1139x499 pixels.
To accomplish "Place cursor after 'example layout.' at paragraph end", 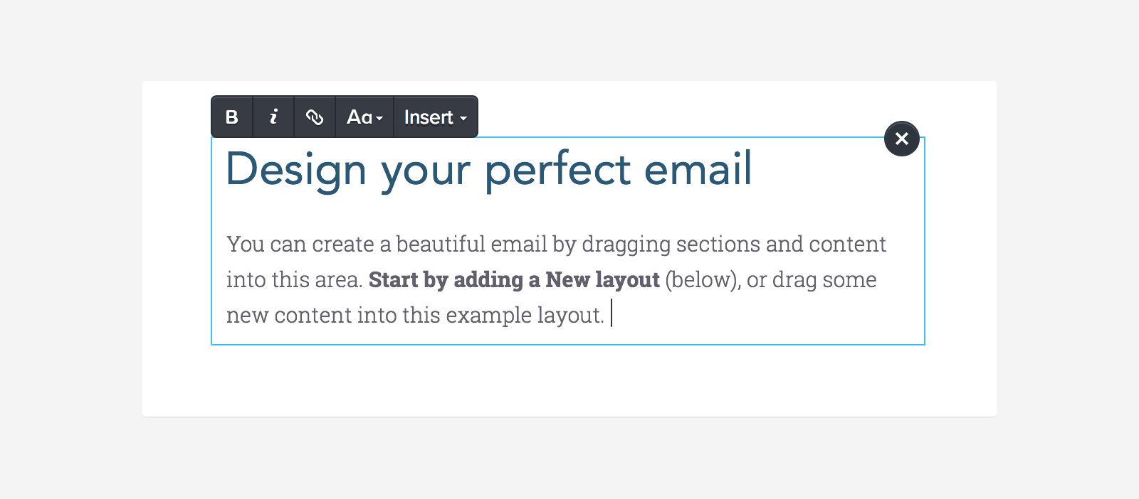I will click(x=609, y=315).
